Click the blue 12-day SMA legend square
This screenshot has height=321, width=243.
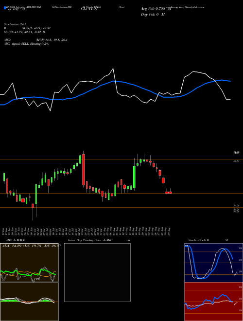tap(5, 8)
